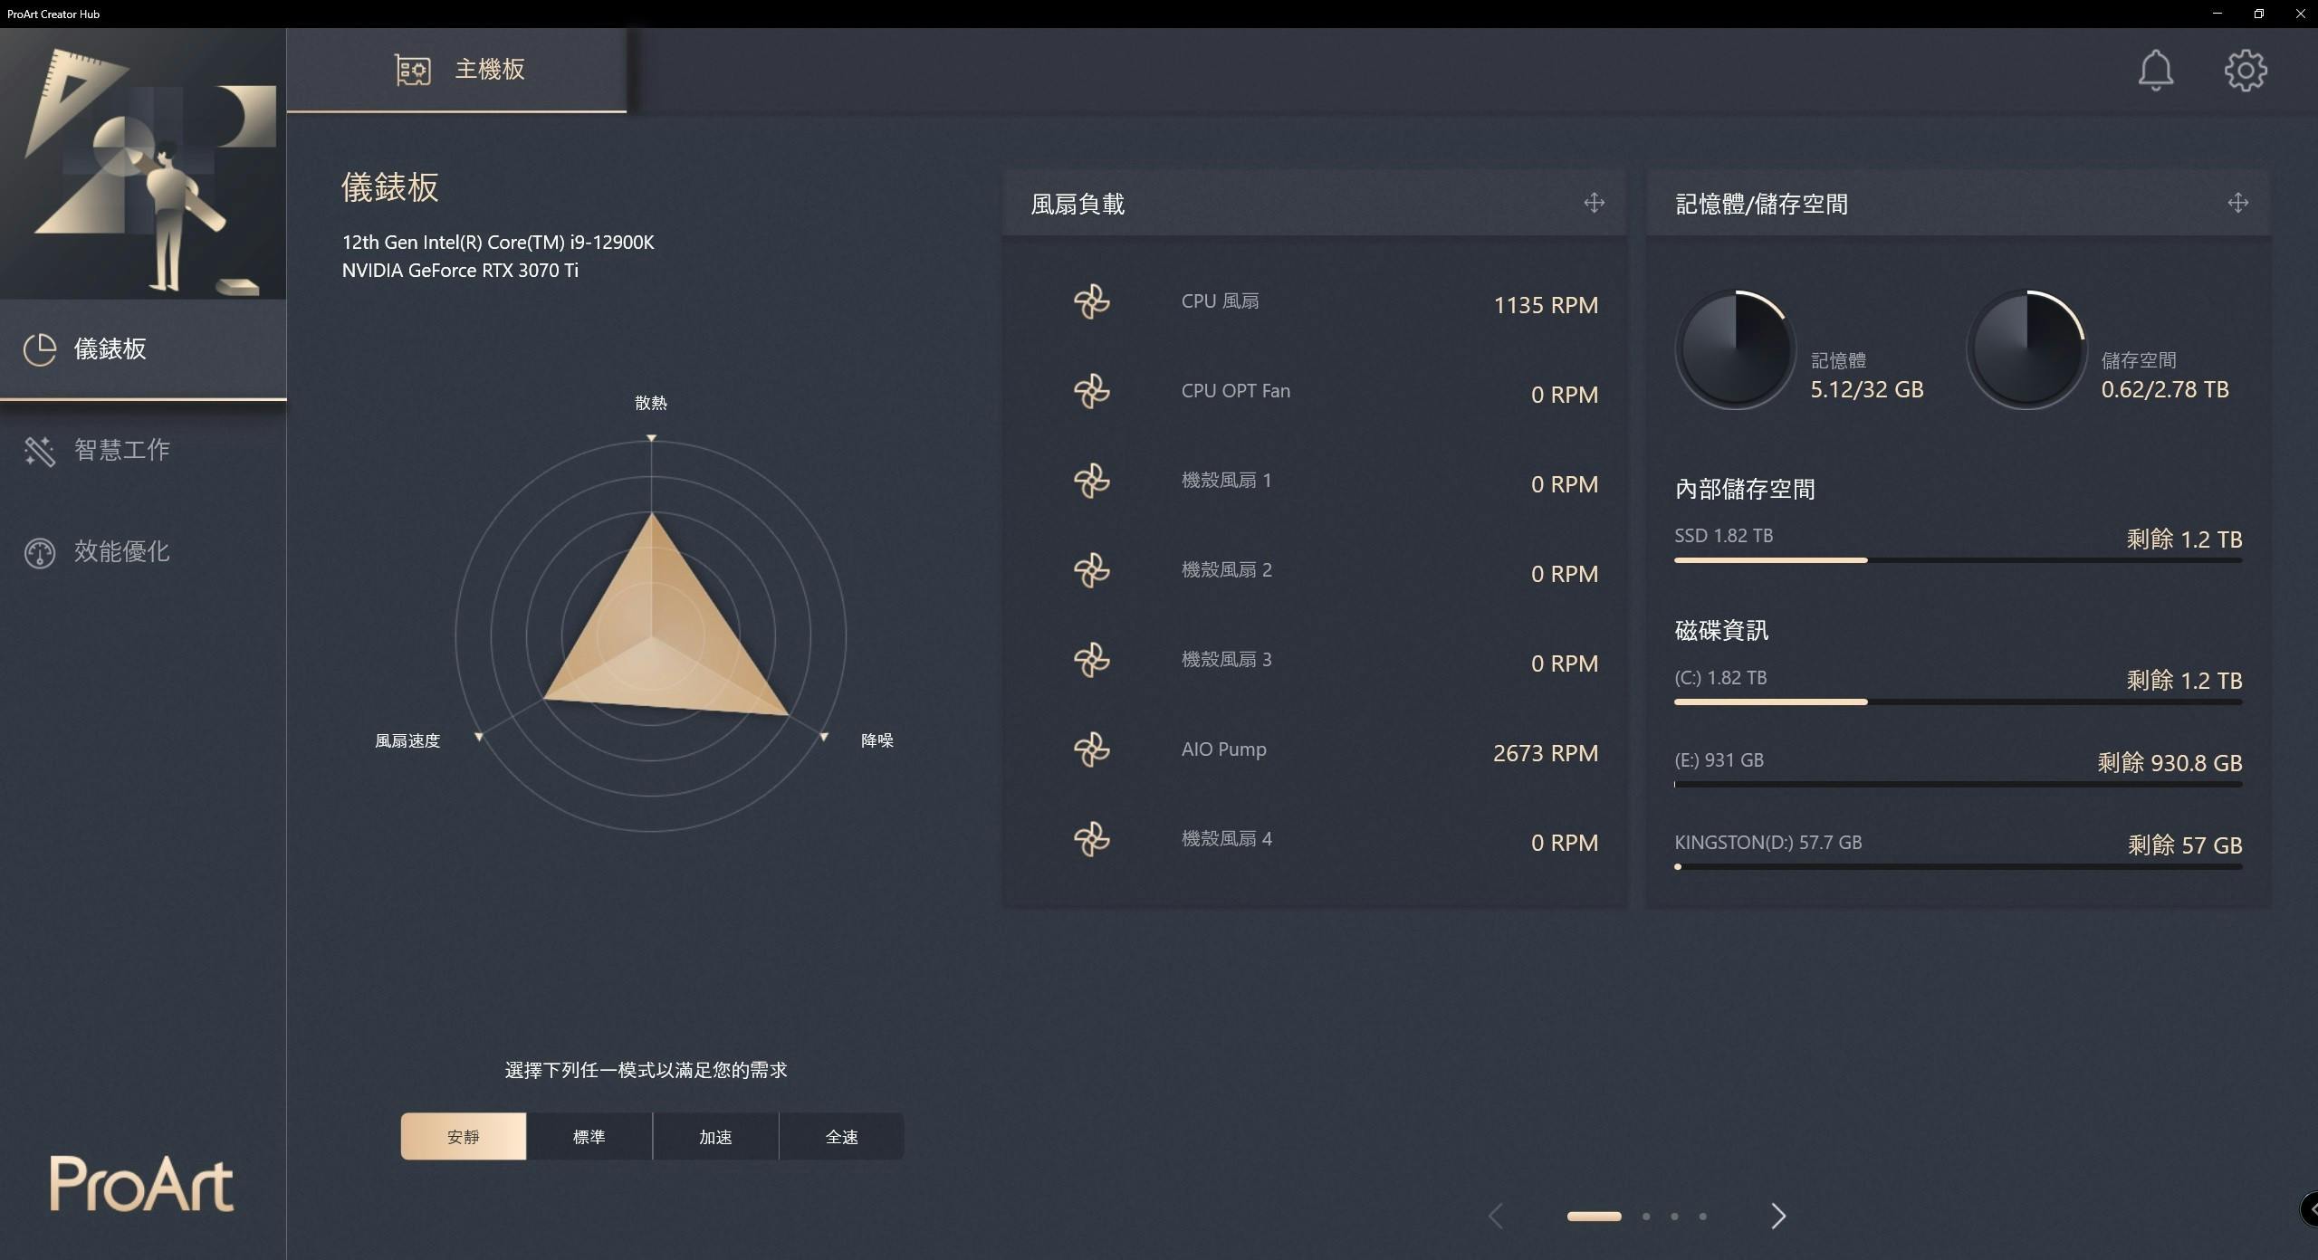The image size is (2318, 1260).
Task: Click the 散熱 radar chart label
Action: pos(651,403)
